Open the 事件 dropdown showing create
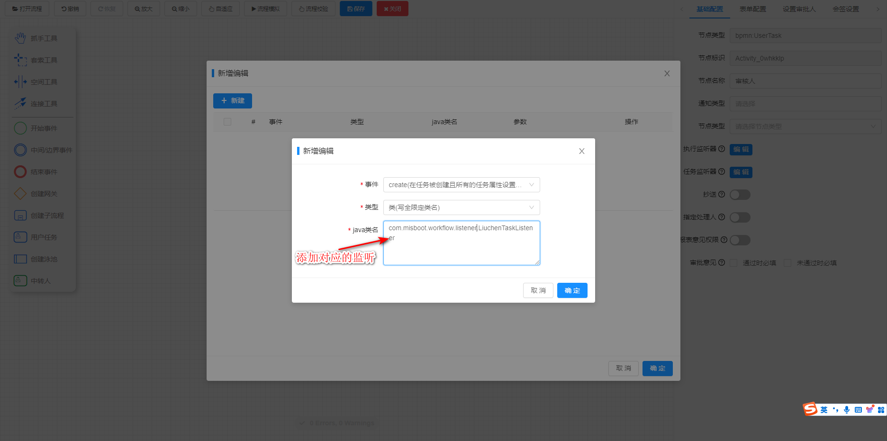 pos(462,185)
